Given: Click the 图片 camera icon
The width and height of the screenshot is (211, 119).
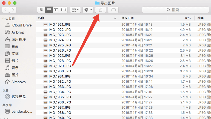Looking at the screenshot, I should point(7,75).
